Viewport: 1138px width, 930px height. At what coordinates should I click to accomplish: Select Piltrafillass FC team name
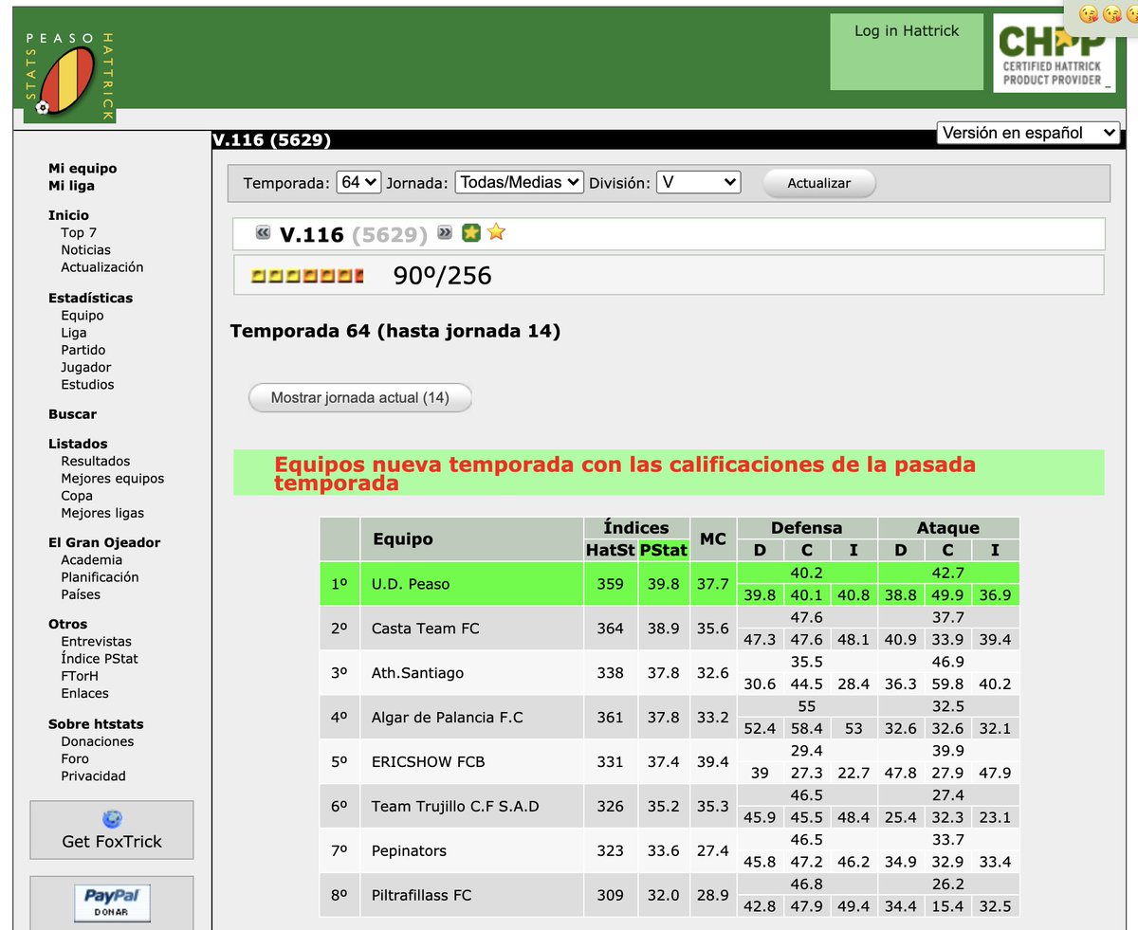tap(421, 896)
